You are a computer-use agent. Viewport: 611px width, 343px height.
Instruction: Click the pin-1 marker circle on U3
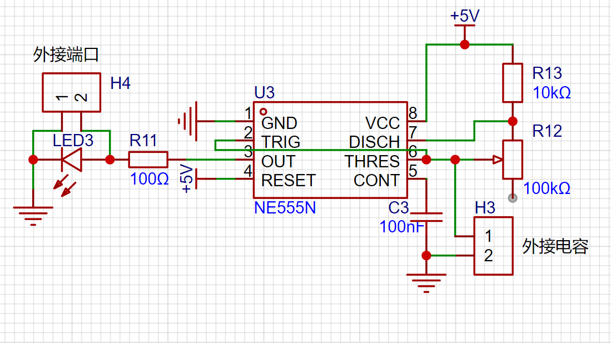click(264, 112)
